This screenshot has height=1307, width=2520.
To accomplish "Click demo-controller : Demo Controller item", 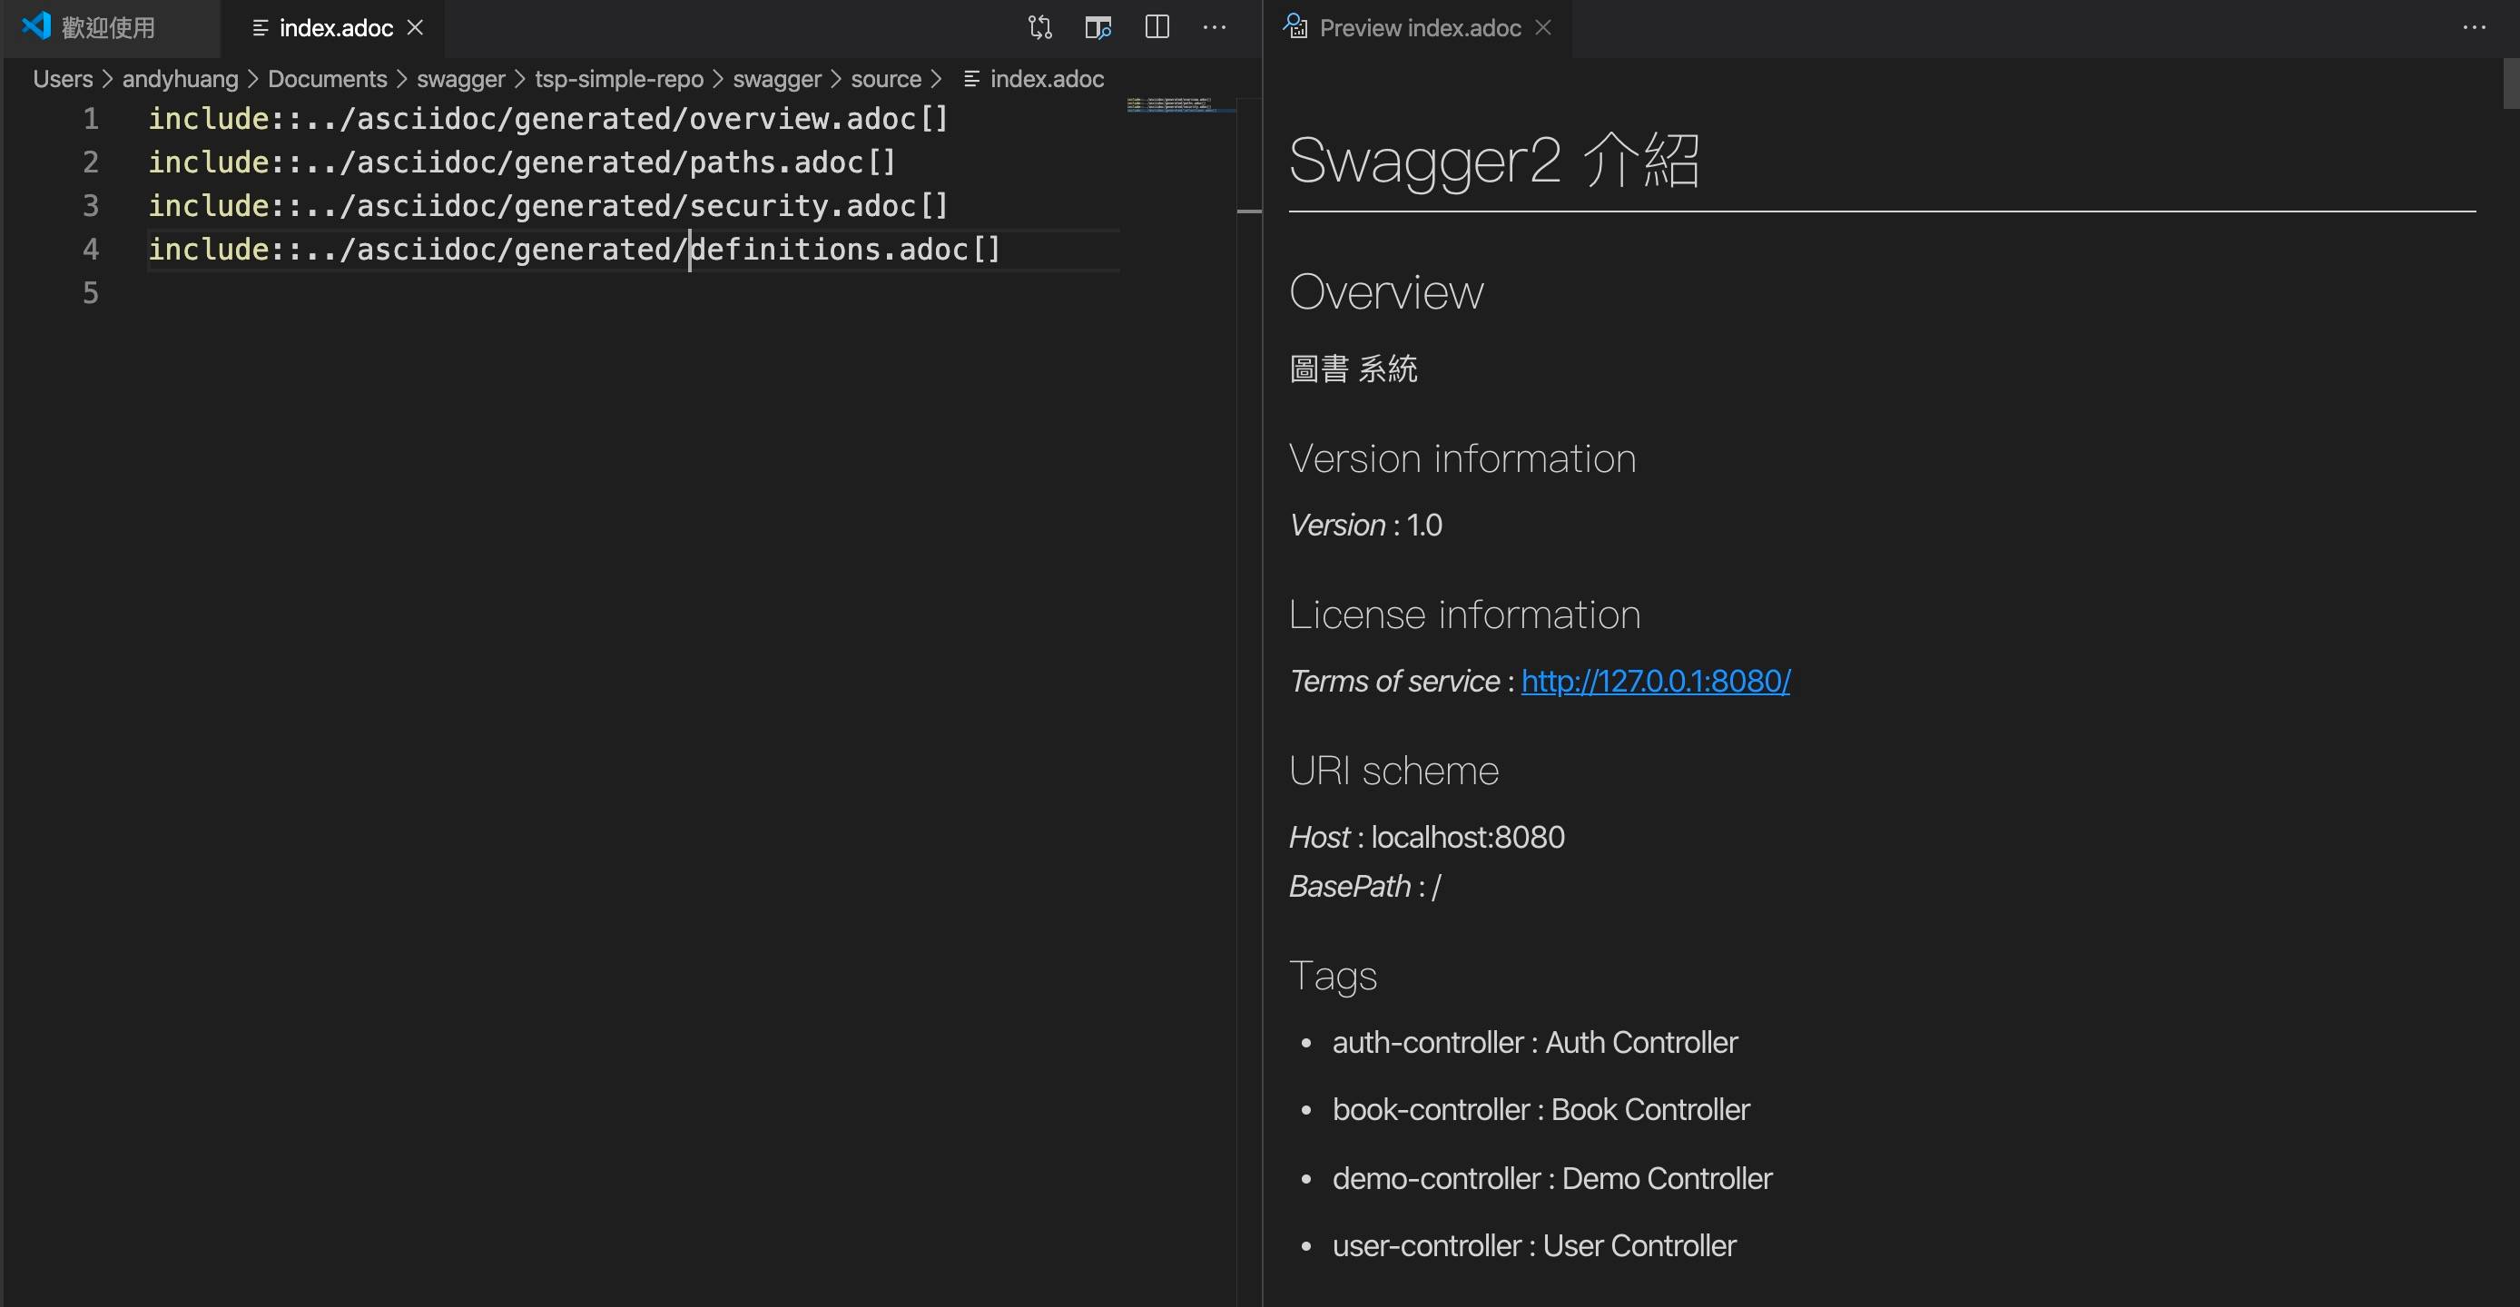I will click(x=1551, y=1179).
